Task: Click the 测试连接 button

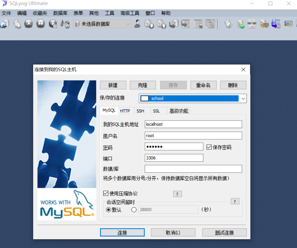Action: point(224,232)
